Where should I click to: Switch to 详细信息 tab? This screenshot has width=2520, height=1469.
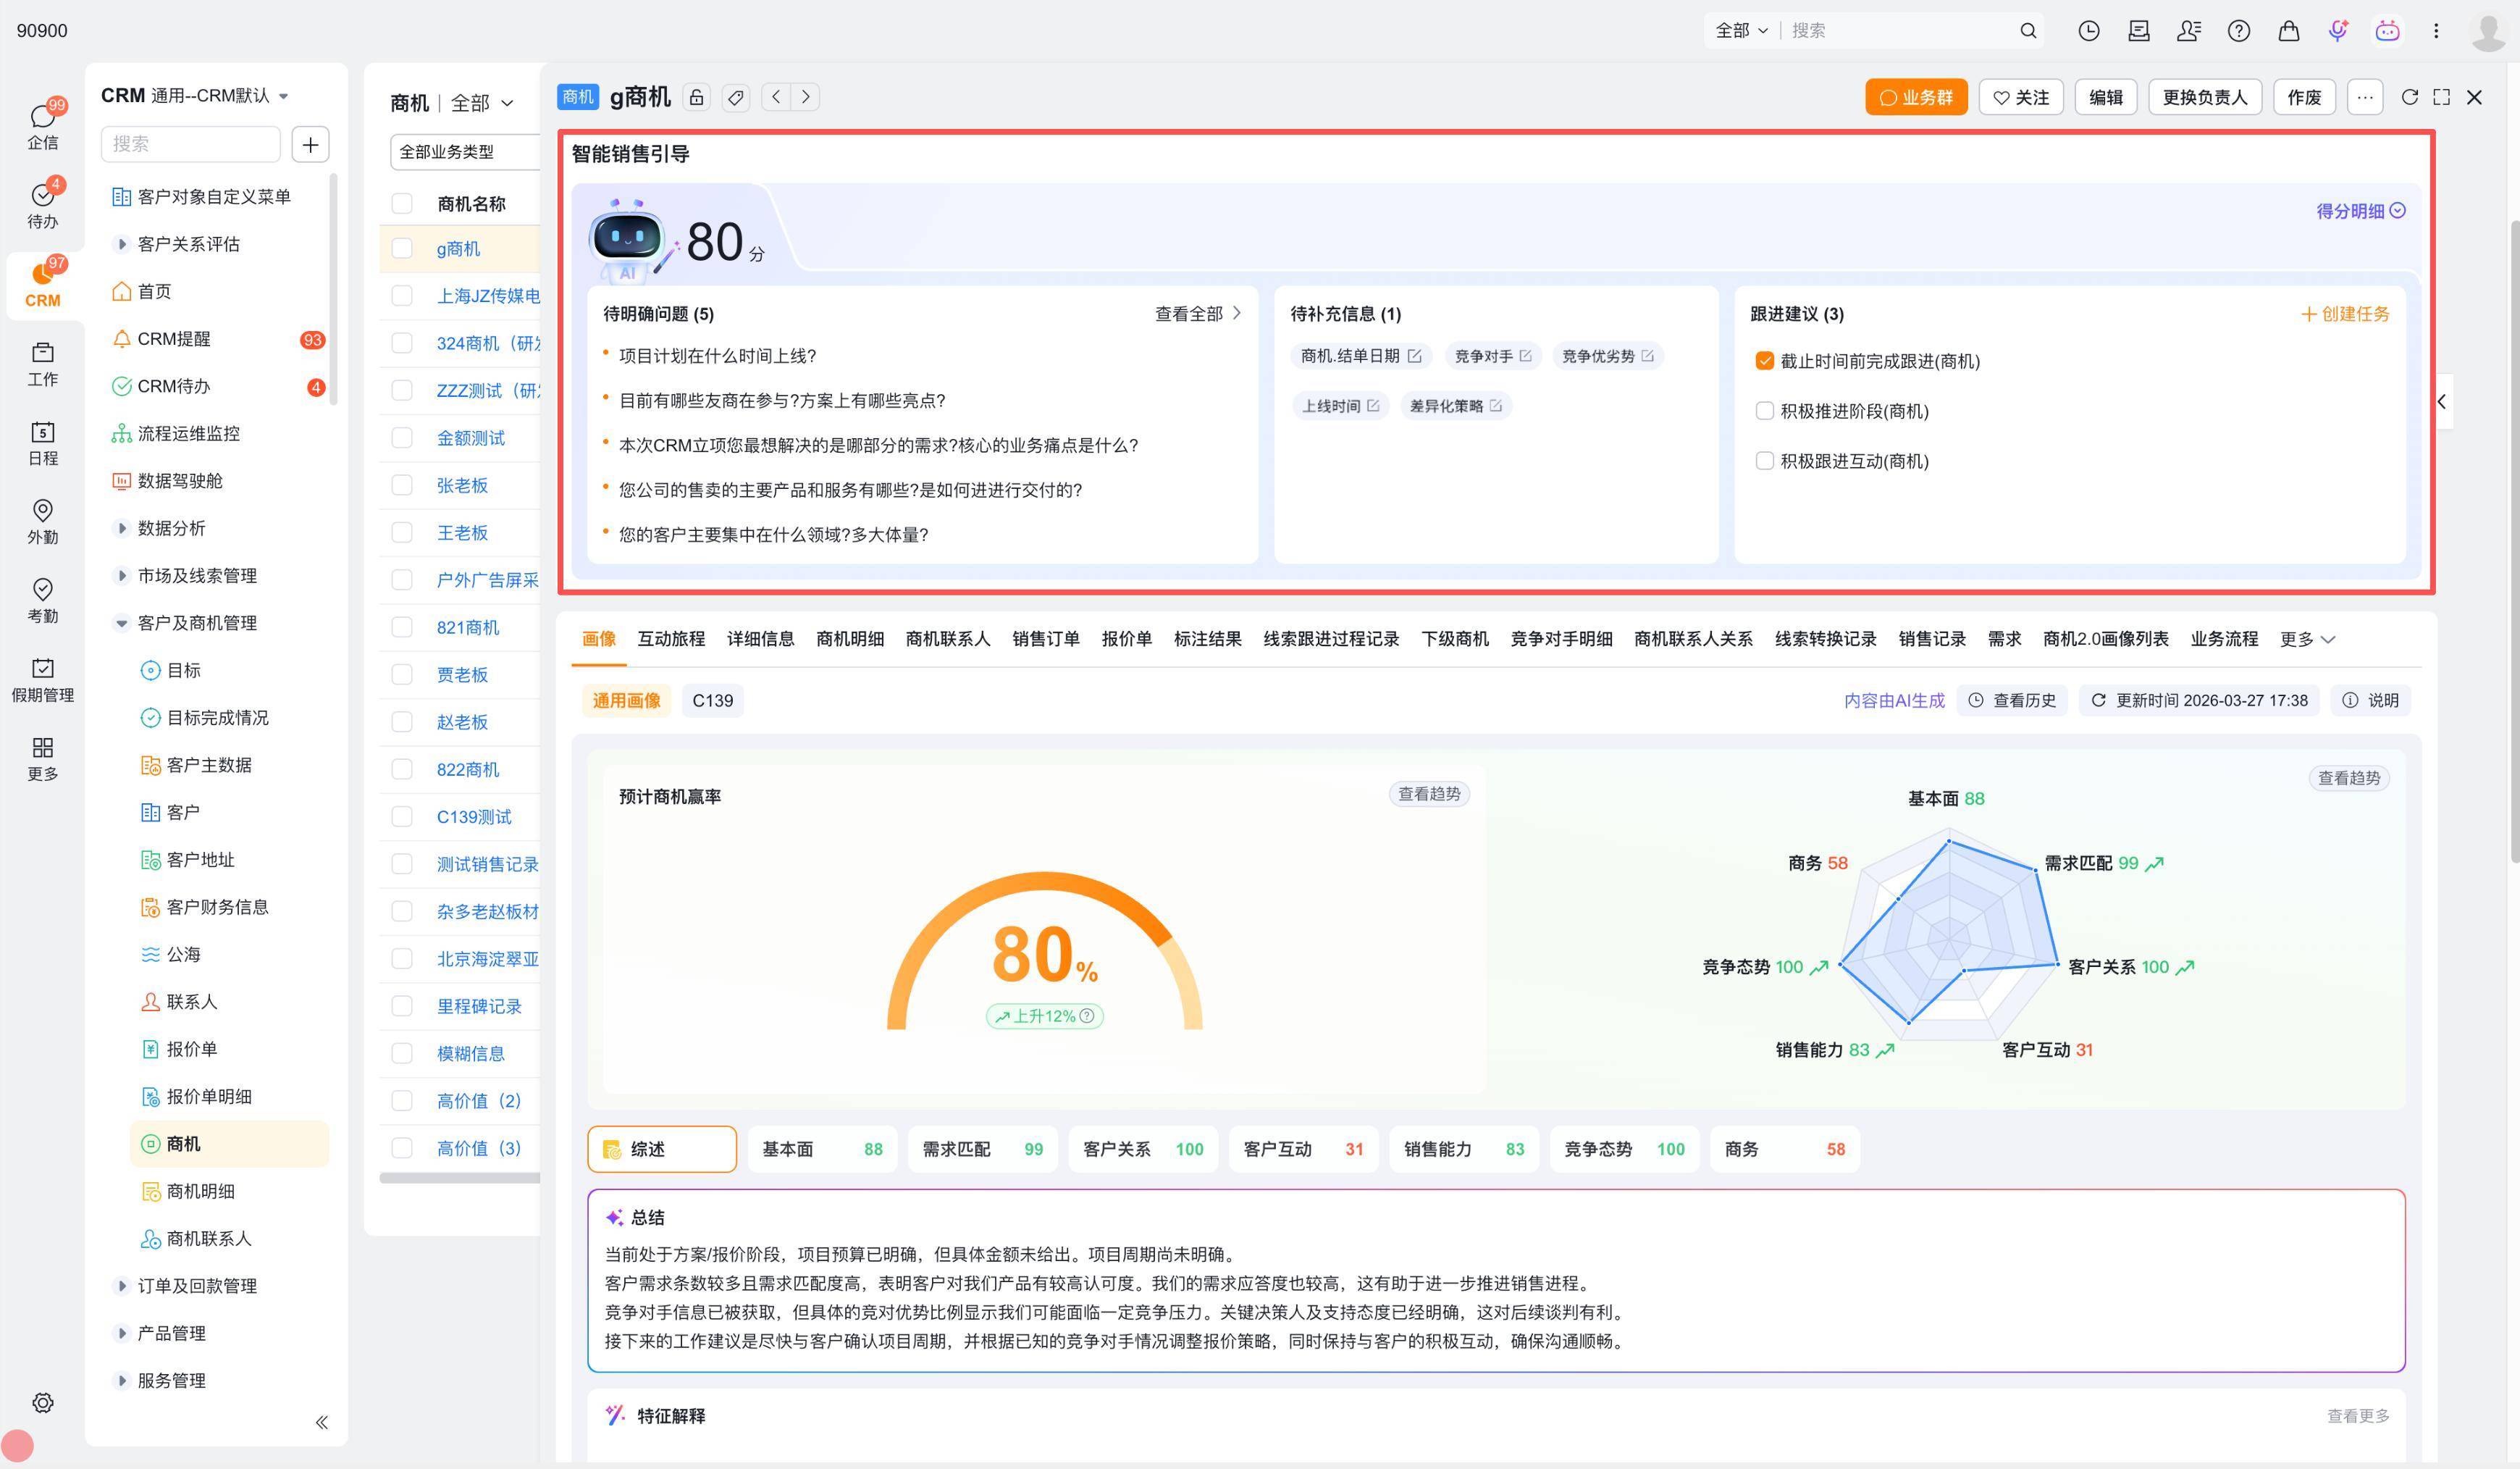tap(760, 639)
